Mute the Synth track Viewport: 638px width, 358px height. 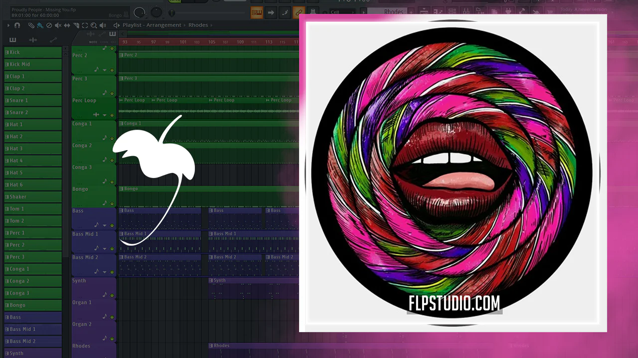tap(112, 295)
